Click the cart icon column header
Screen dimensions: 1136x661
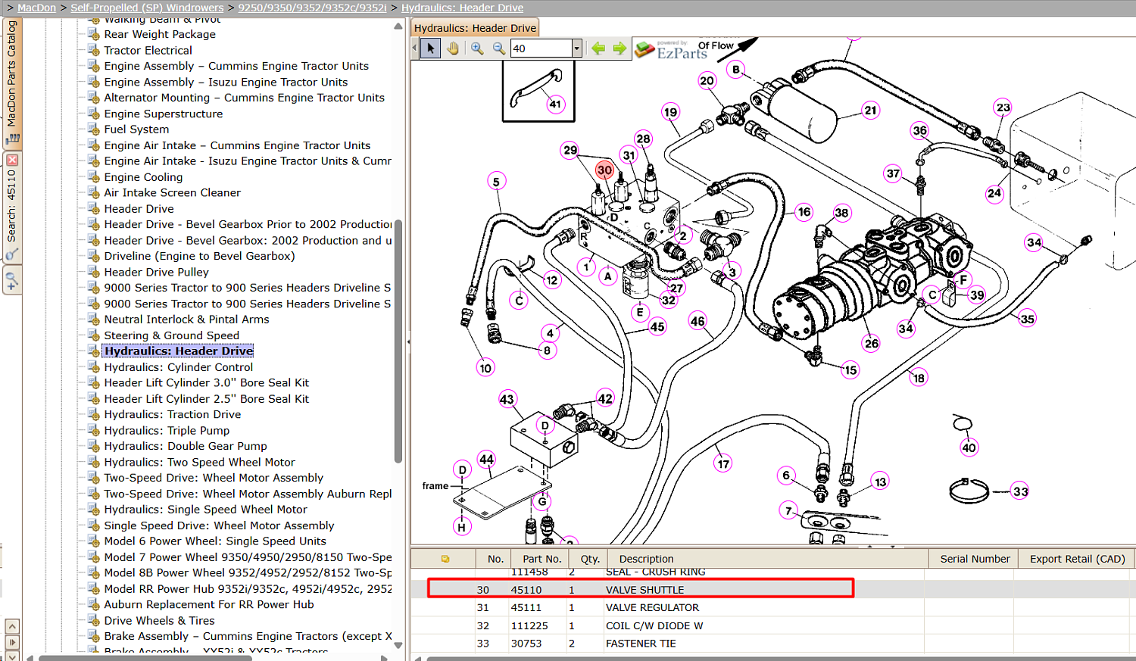click(445, 559)
